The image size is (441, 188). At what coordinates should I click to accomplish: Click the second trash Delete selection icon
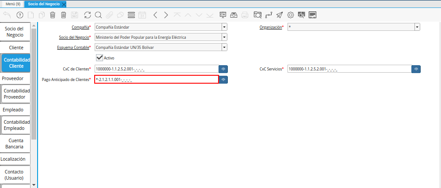click(x=64, y=15)
